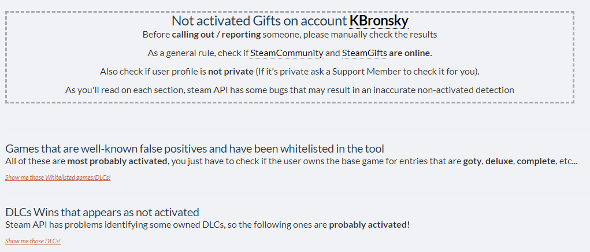The height and width of the screenshot is (252, 590).
Task: Click the bold word 'deluxe'
Action: [500, 162]
